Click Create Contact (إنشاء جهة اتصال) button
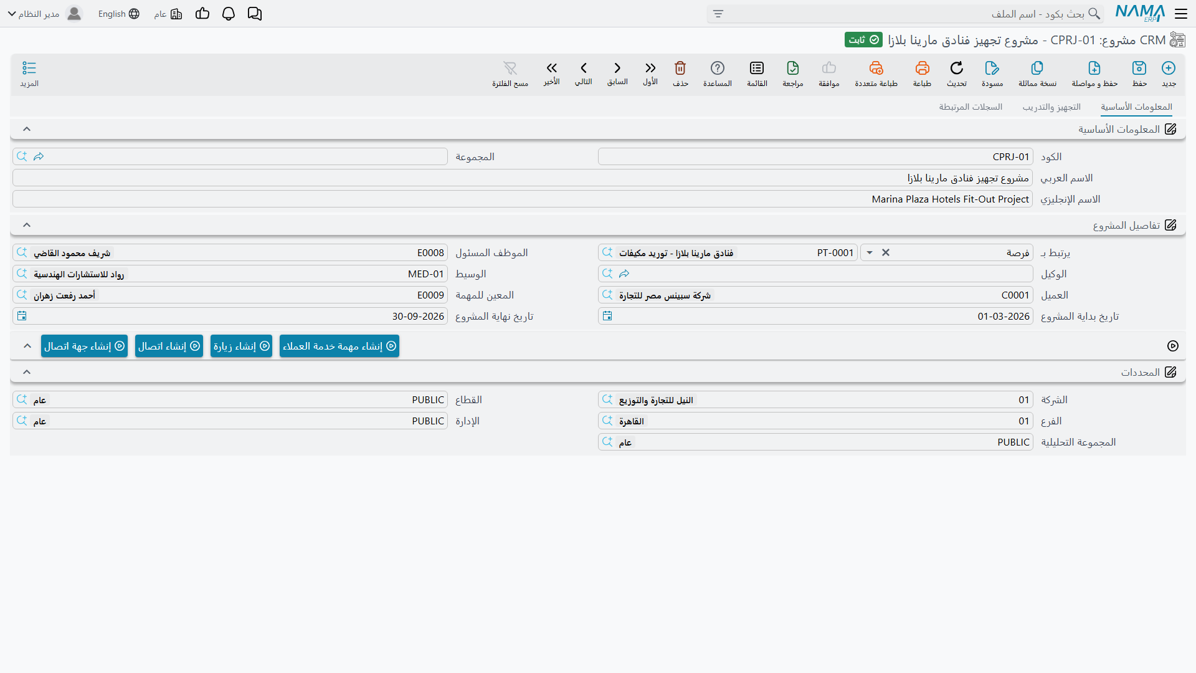1196x673 pixels. click(x=84, y=346)
